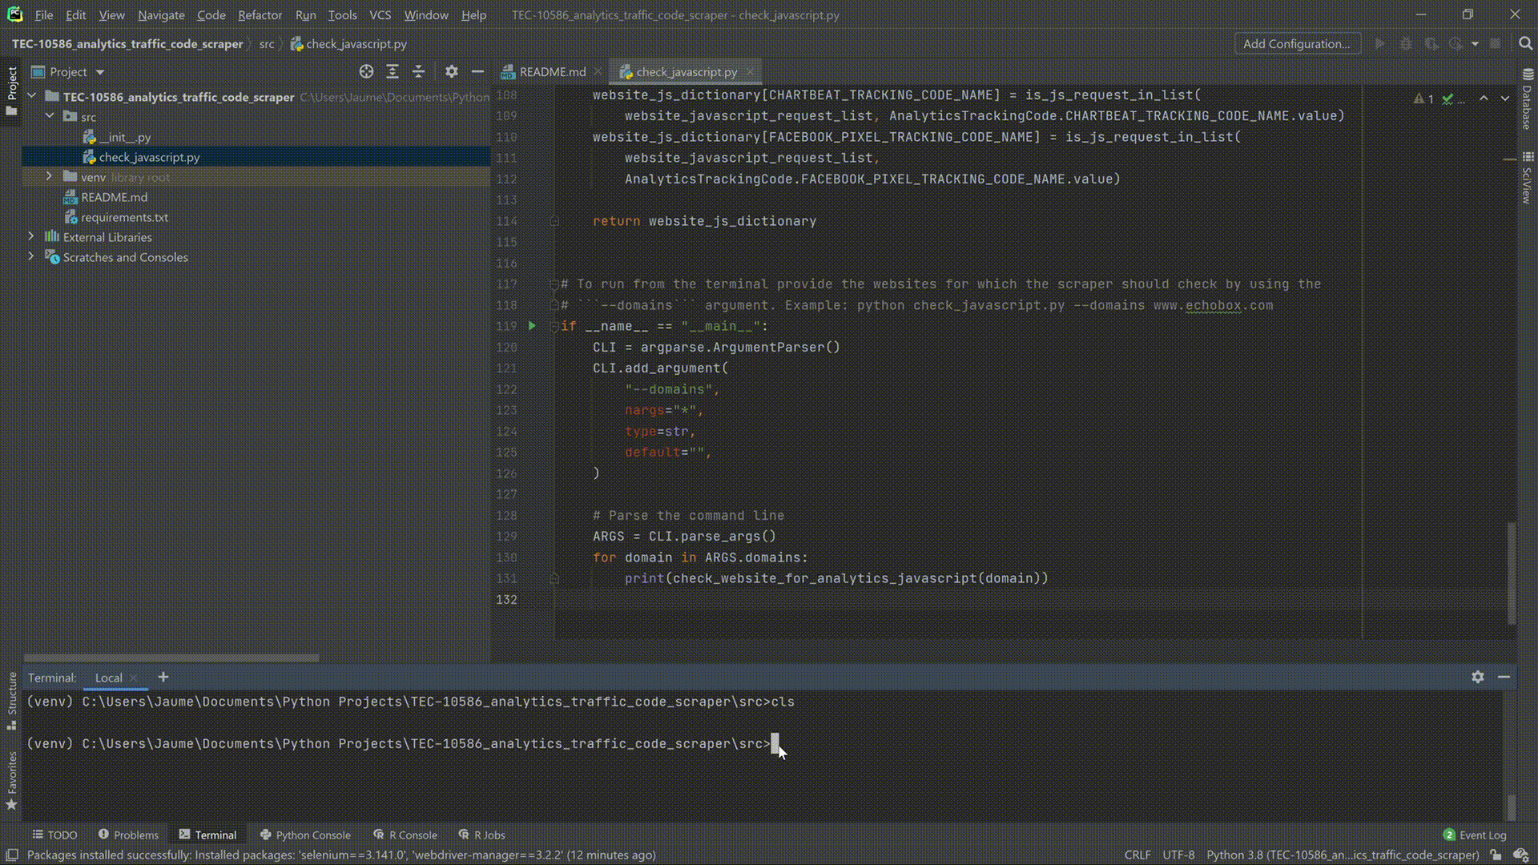Click Python 3.8 interpreter selector

[1343, 855]
